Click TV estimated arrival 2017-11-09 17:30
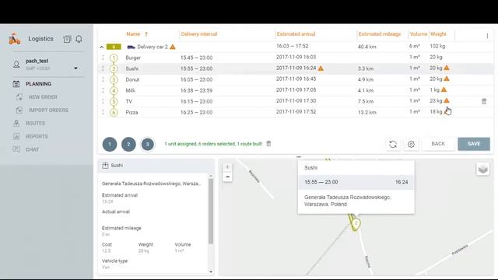Screen dimensions: 498x280 pyautogui.click(x=296, y=100)
